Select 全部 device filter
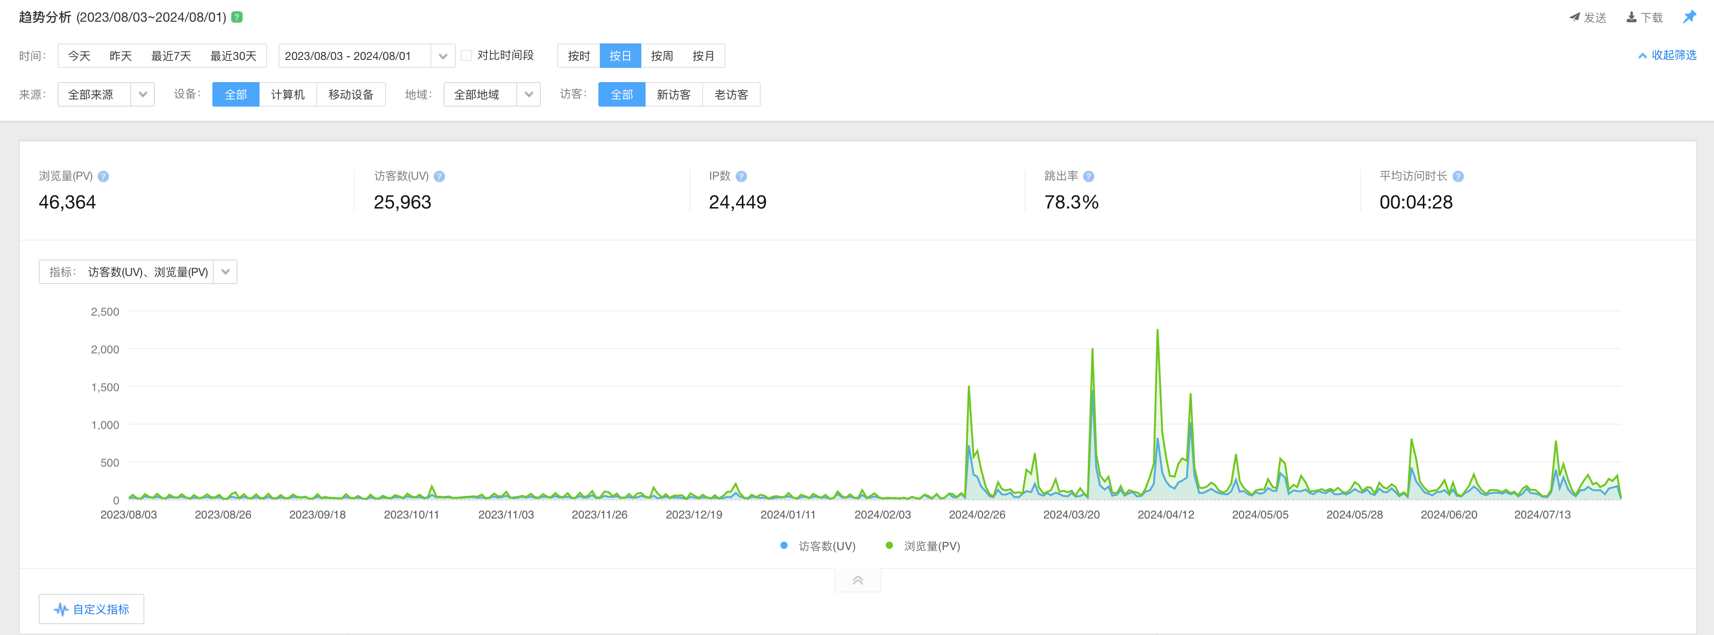The image size is (1714, 635). click(x=236, y=94)
